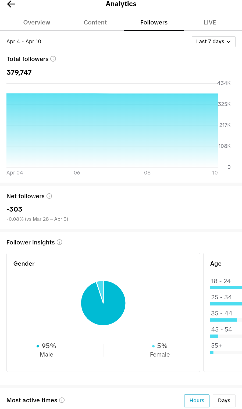The width and height of the screenshot is (242, 409).
Task: Select the Hours view toggle
Action: (197, 401)
